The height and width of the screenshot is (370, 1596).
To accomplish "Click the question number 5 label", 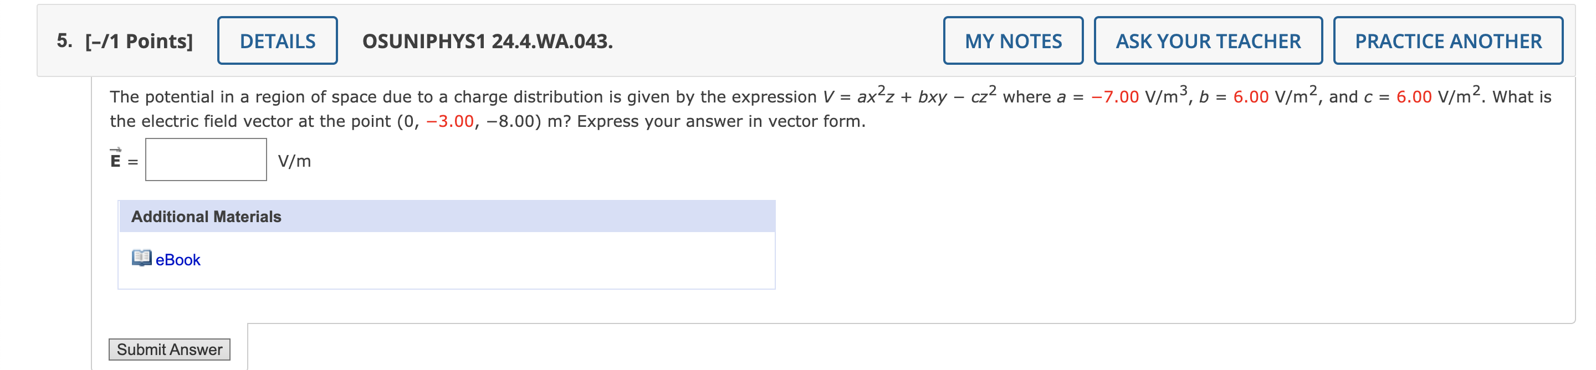I will click(64, 41).
